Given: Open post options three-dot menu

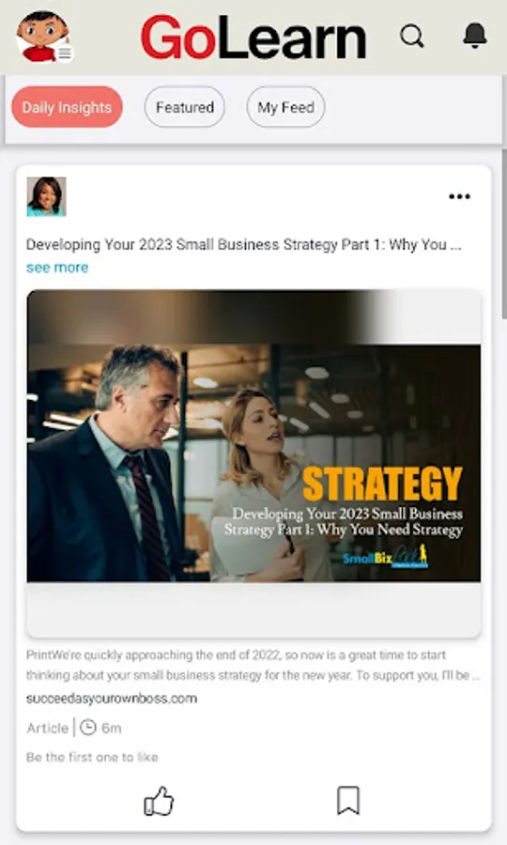Looking at the screenshot, I should (460, 196).
